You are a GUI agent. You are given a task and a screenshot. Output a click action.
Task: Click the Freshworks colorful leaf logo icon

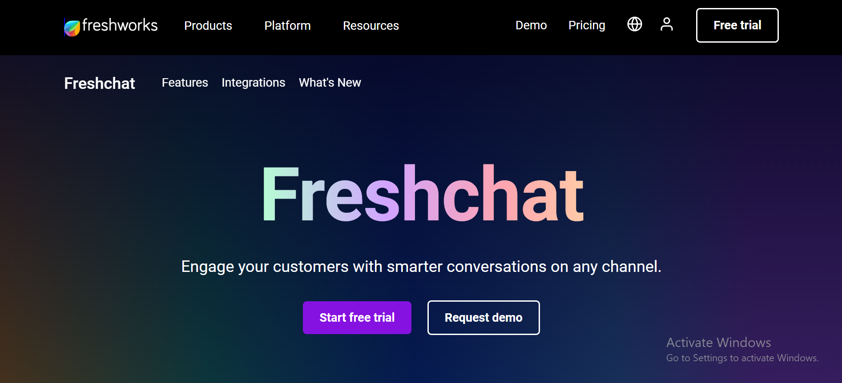coord(72,28)
